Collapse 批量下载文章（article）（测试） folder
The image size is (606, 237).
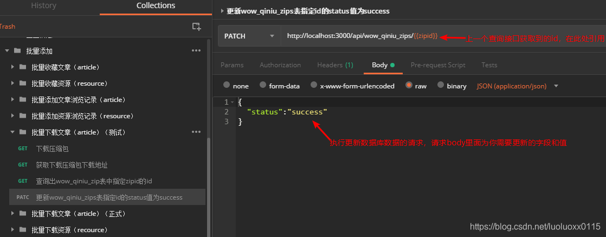13,132
